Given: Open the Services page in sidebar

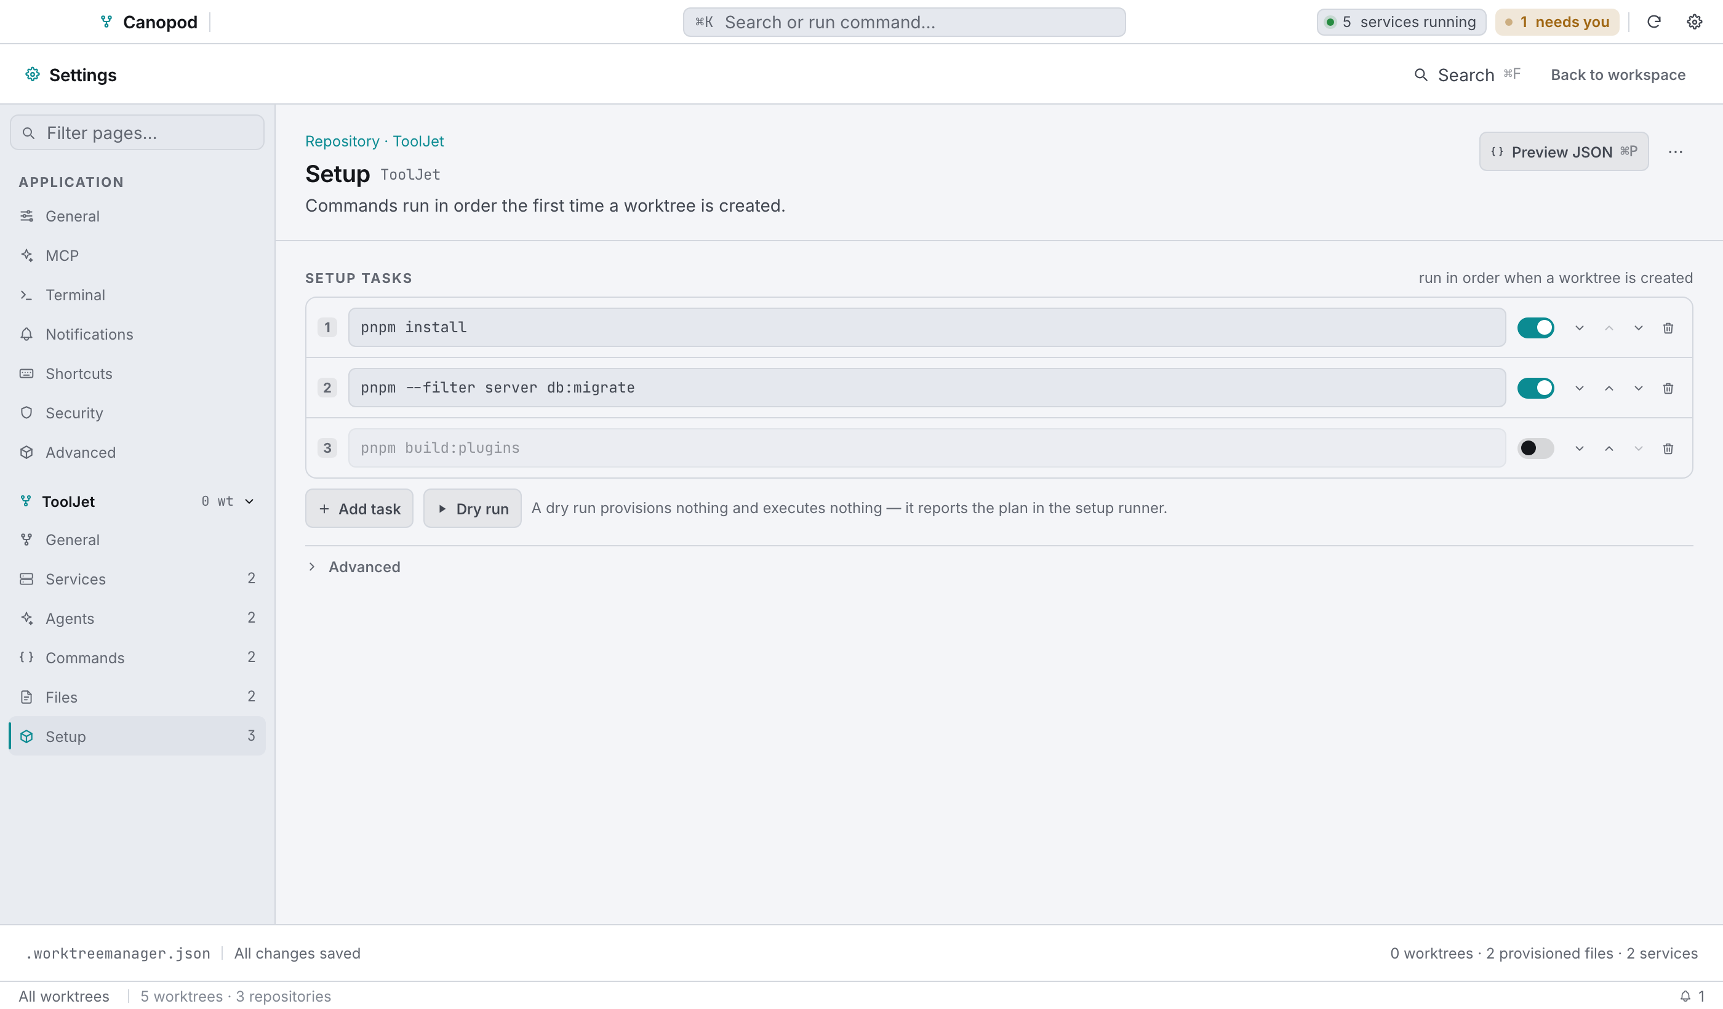Looking at the screenshot, I should tap(137, 579).
